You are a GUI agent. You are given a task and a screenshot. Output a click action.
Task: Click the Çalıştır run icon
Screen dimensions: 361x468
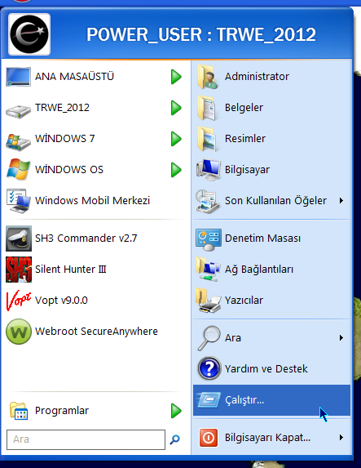pos(208,399)
